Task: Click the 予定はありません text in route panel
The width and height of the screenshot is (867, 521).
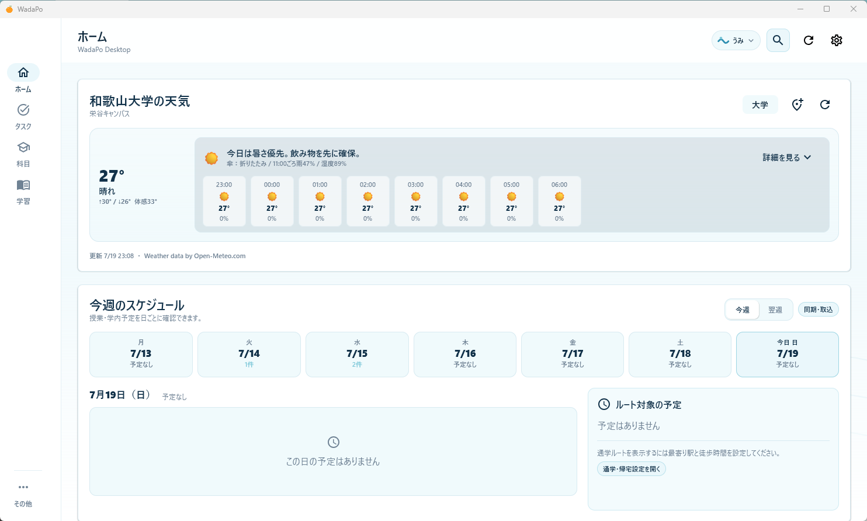Action: pyautogui.click(x=629, y=426)
